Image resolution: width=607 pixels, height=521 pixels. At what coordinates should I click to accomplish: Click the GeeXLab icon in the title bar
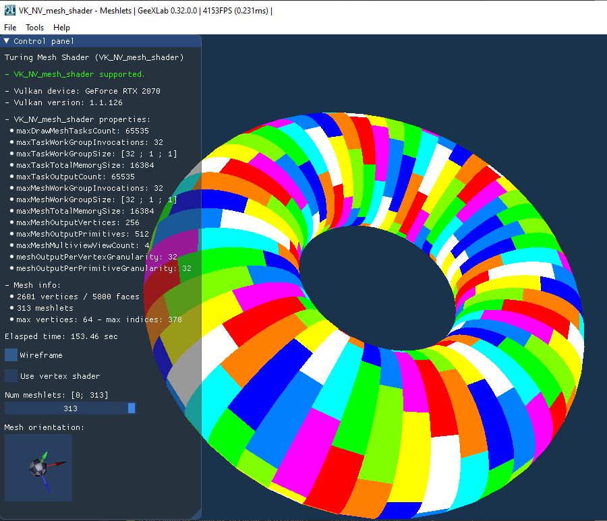(x=9, y=10)
